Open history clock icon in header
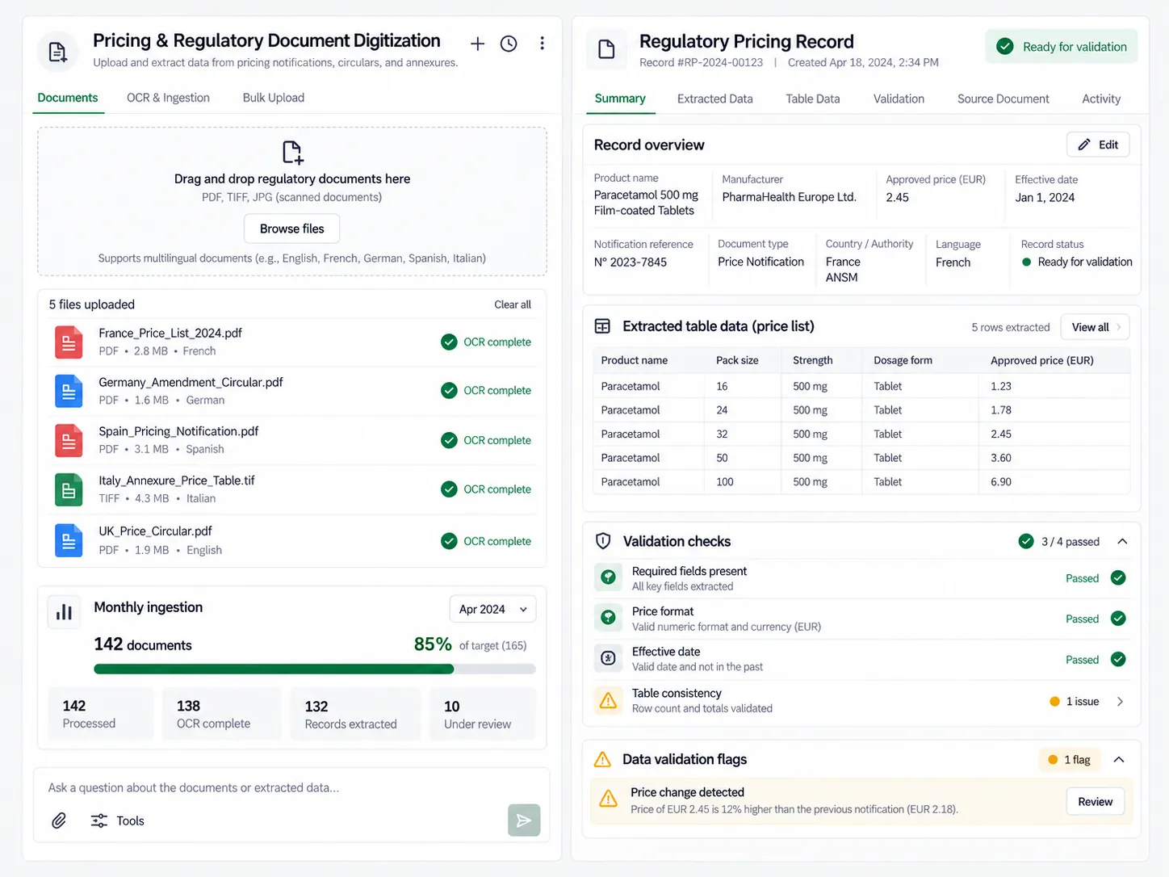The width and height of the screenshot is (1169, 877). point(509,44)
